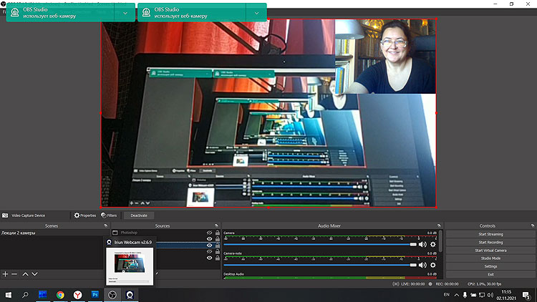Viewport: 537px width, 302px height.
Task: Click the Start Virtual Camera button
Action: 490,250
